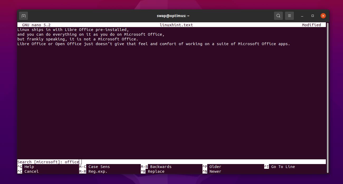Click the M-R Reg.exp. option

point(93,171)
